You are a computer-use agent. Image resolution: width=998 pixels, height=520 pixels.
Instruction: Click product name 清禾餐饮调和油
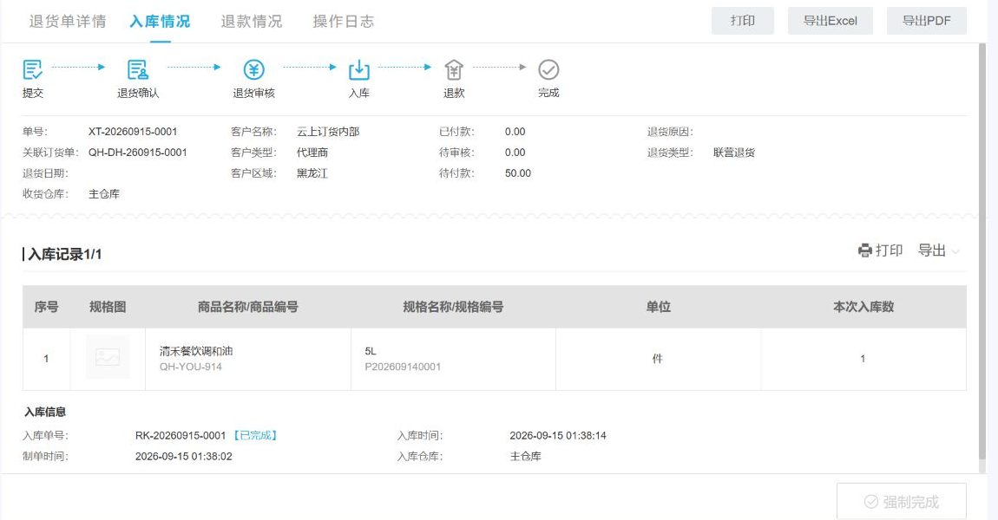(196, 351)
